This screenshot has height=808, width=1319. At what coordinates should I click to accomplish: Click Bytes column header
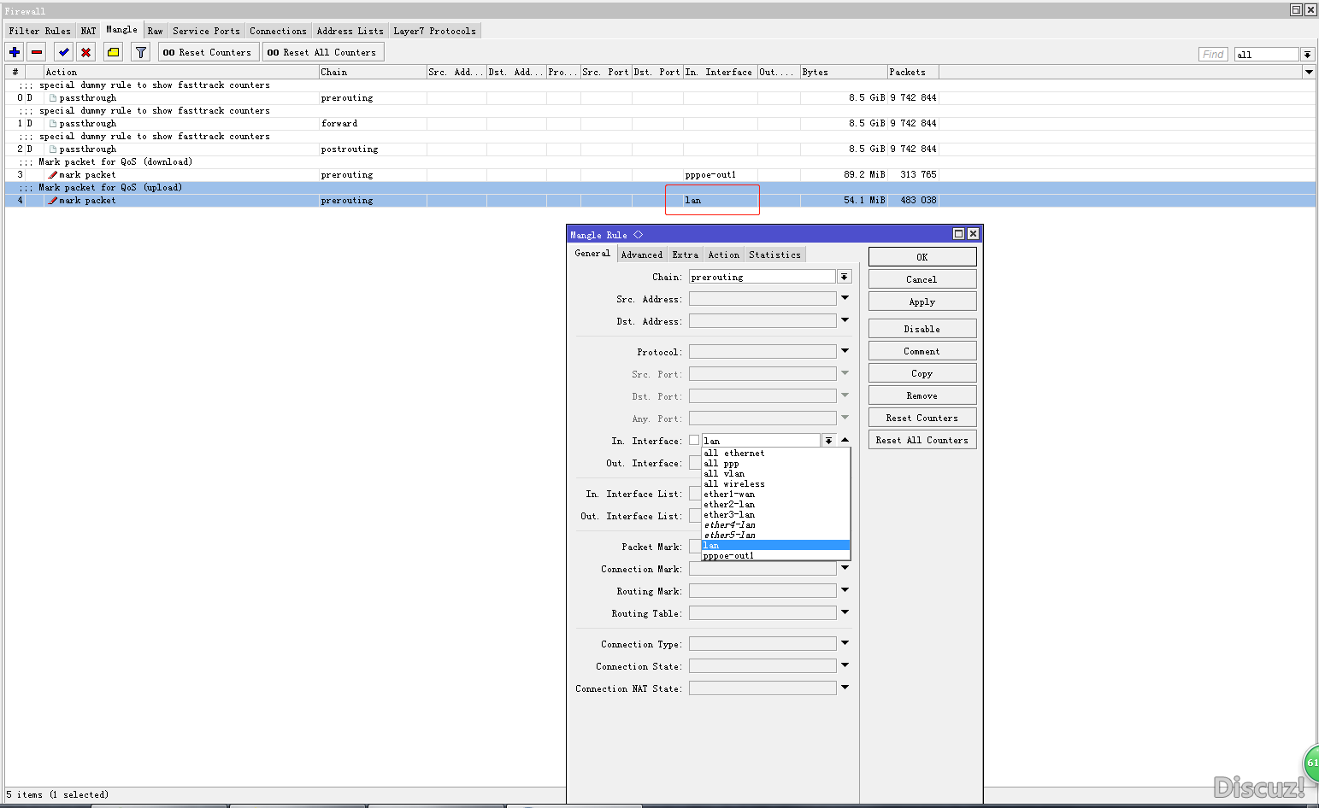point(844,73)
